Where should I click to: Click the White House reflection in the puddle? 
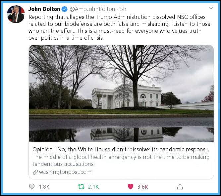click(x=127, y=134)
